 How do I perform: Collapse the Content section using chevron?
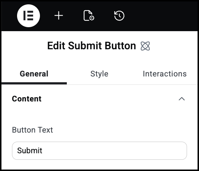182,99
